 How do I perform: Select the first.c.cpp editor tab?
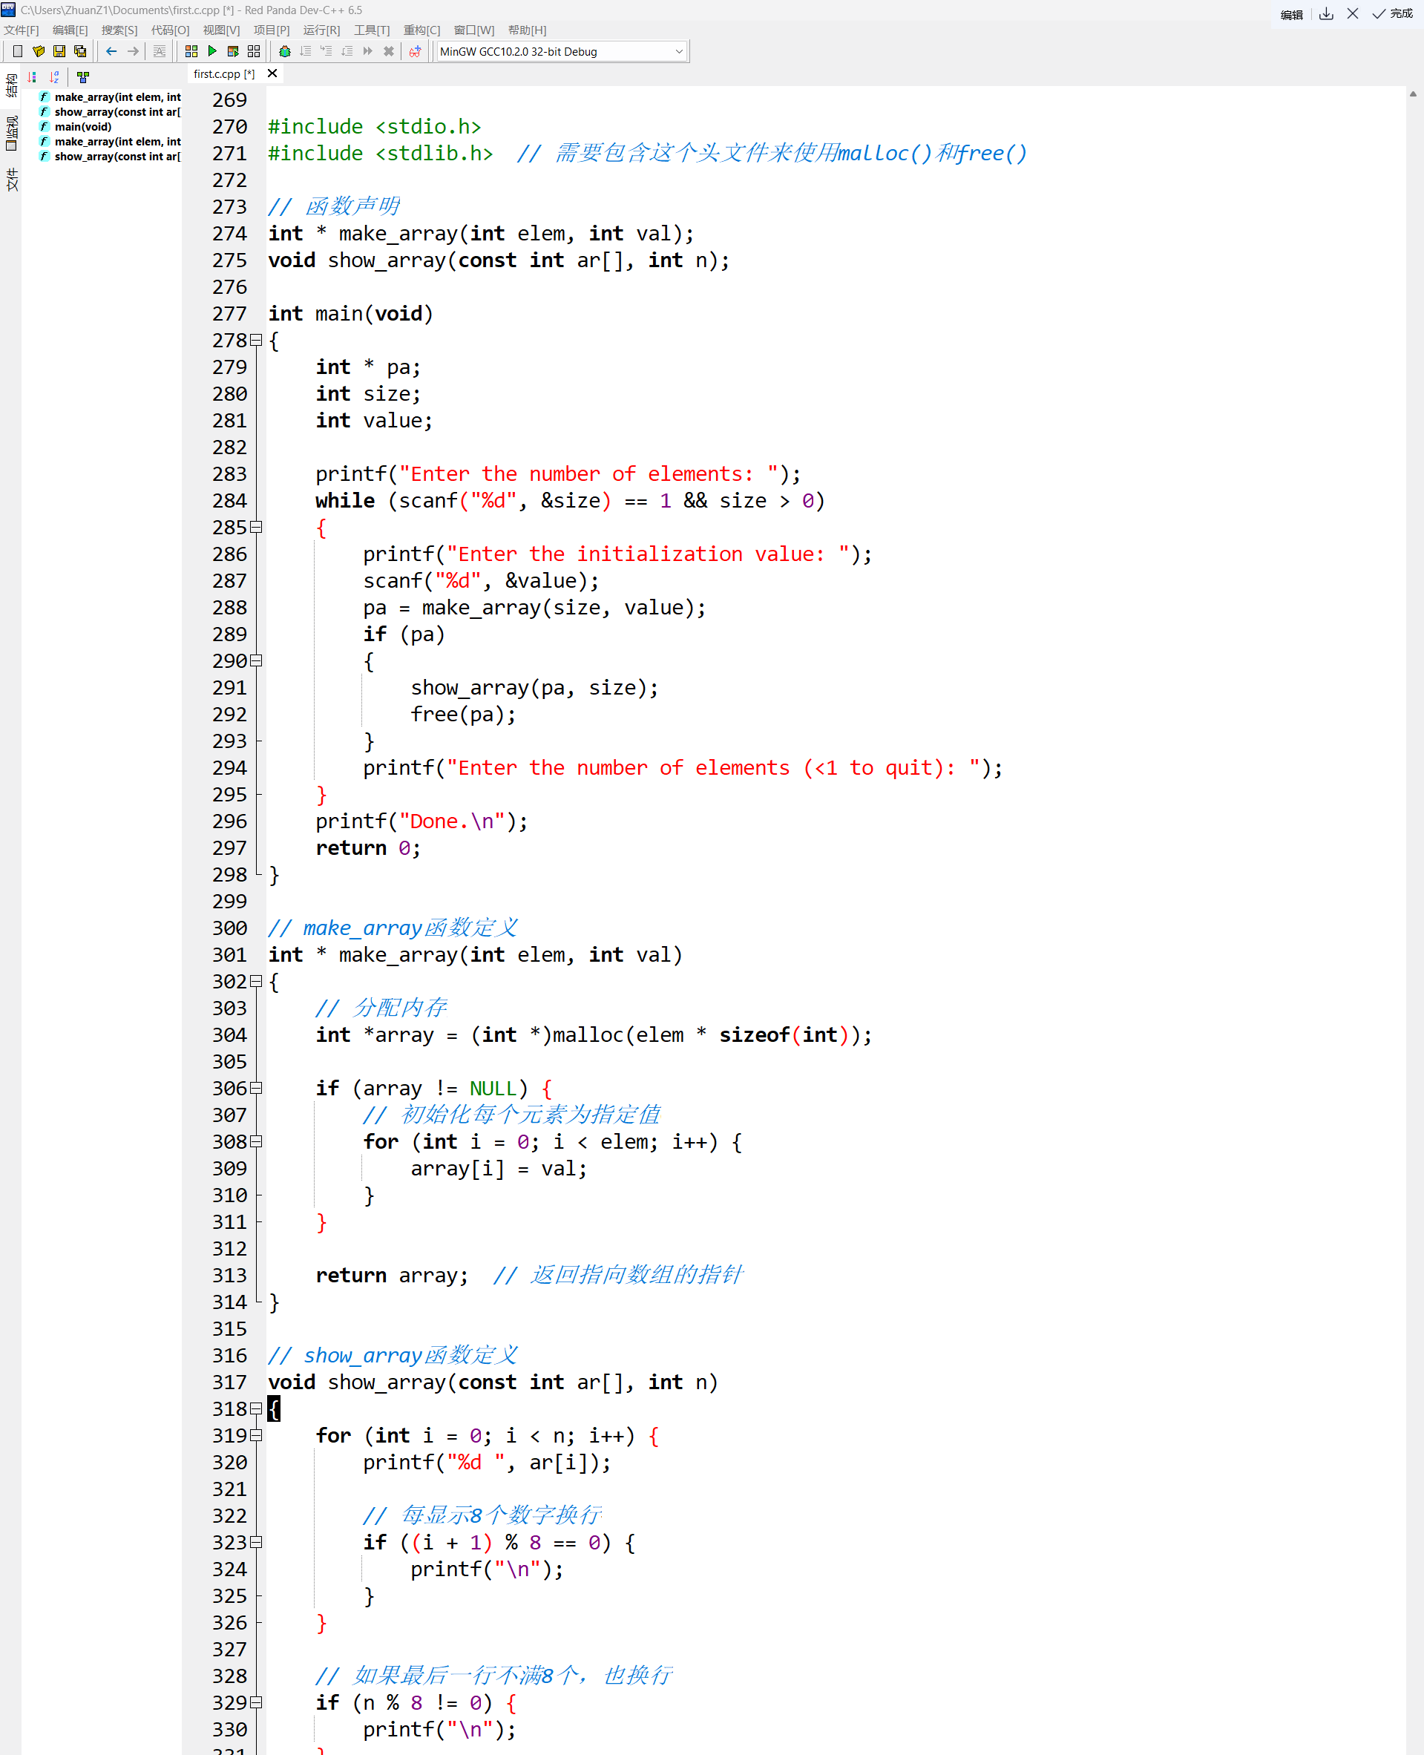pyautogui.click(x=224, y=73)
